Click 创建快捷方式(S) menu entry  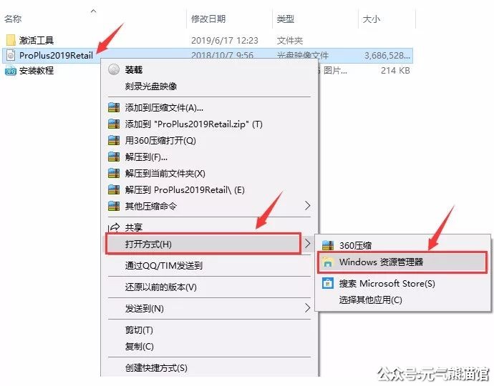tap(156, 368)
